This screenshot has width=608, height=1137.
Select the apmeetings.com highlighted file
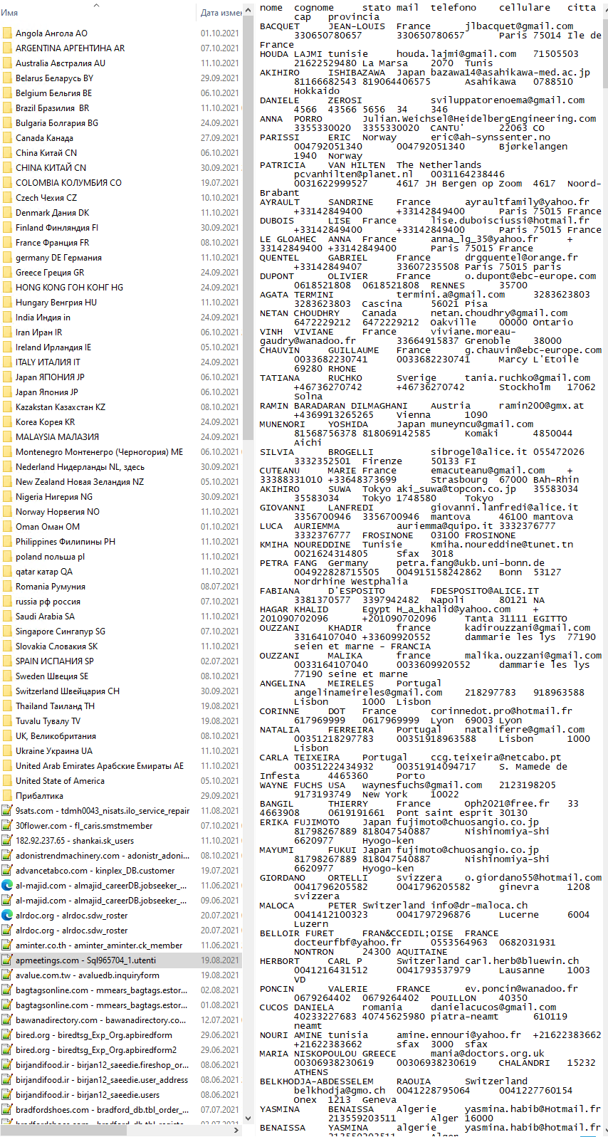pyautogui.click(x=85, y=960)
